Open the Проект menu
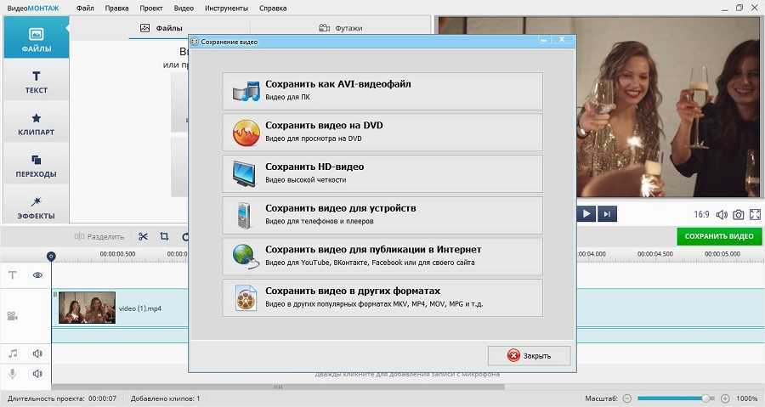 pos(151,8)
